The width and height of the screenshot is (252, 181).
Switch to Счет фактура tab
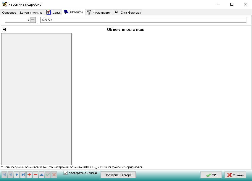[x=127, y=12]
